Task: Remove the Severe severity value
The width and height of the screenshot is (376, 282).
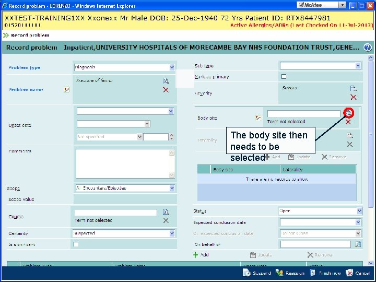Action: [x=353, y=97]
